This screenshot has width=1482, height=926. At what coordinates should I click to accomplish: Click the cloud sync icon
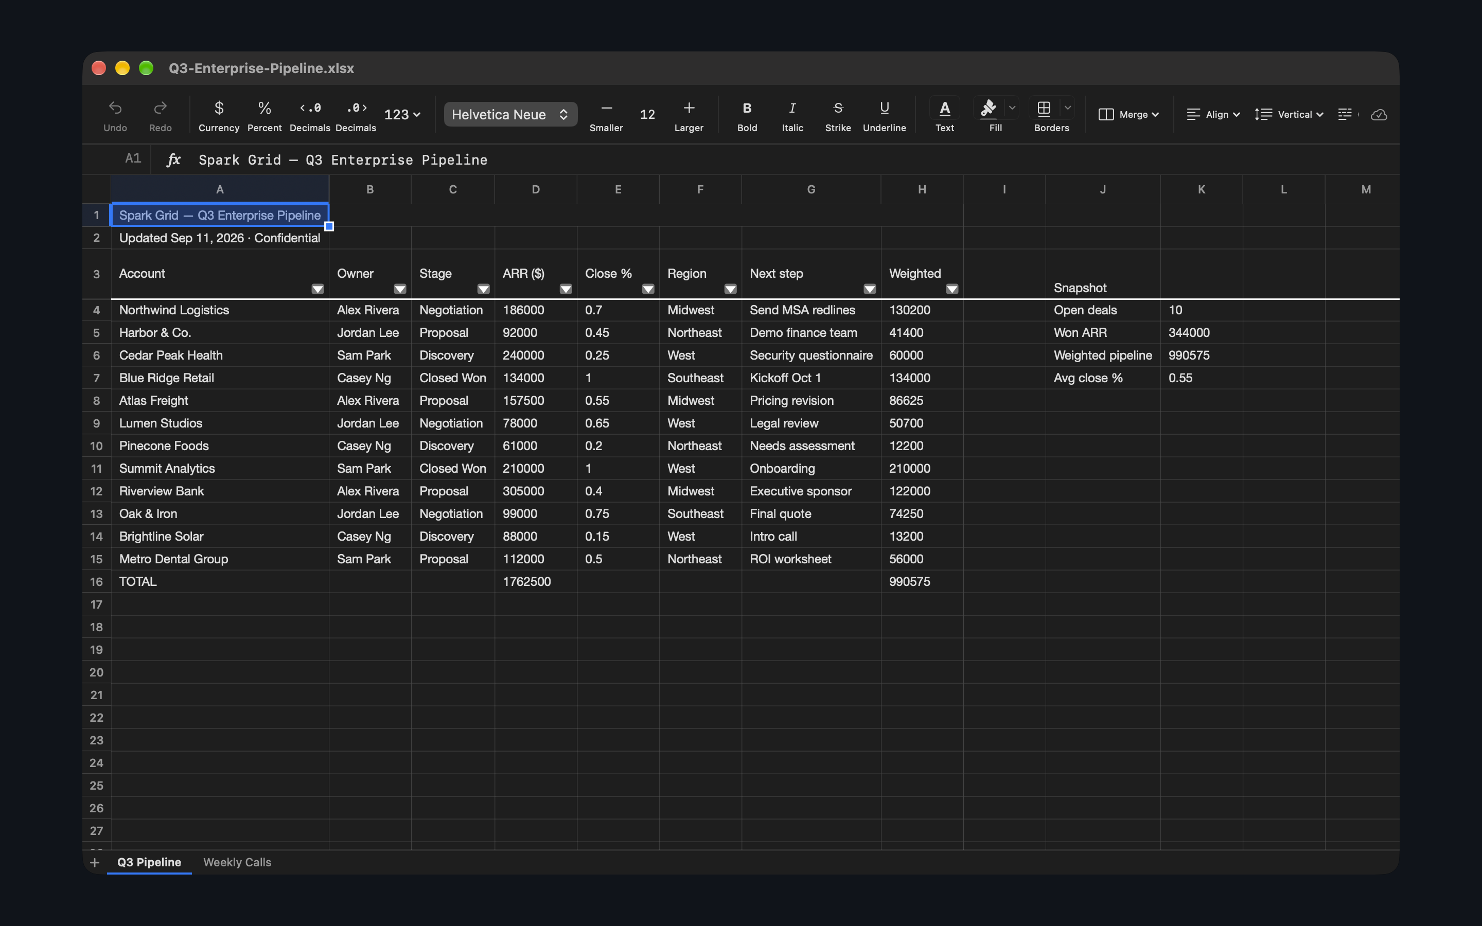coord(1379,115)
